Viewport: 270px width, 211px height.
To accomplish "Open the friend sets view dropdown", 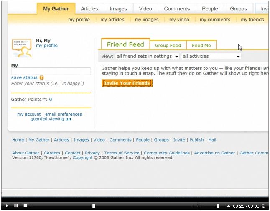I will click(x=147, y=56).
